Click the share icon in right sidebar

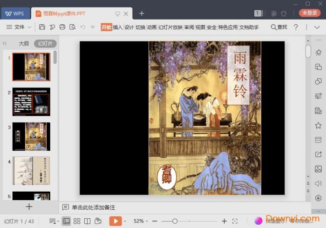click(x=318, y=154)
